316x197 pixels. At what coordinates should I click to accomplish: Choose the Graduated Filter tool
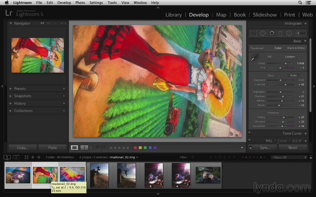tap(280, 33)
